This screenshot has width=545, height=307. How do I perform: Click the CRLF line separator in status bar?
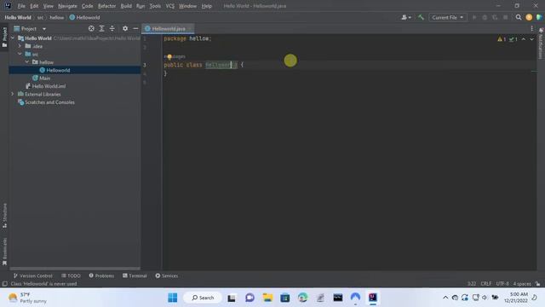point(486,284)
